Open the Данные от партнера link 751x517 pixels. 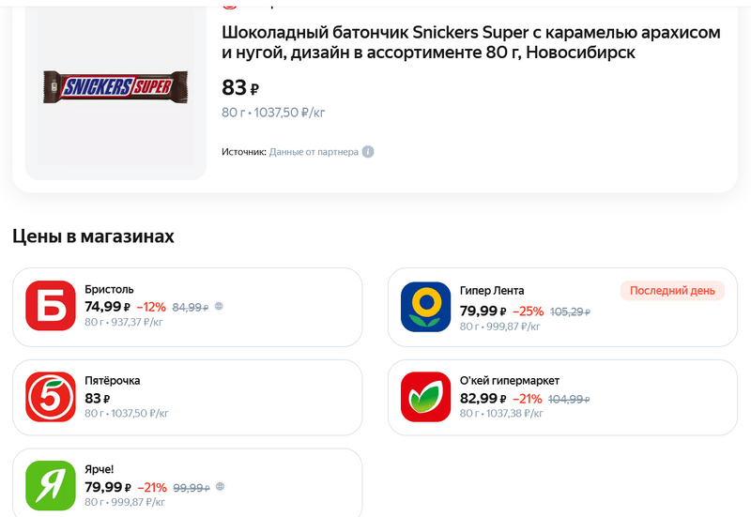(x=314, y=152)
